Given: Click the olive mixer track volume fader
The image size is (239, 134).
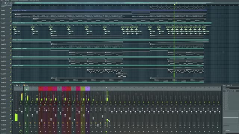Looking at the screenshot, I should 84,116.
